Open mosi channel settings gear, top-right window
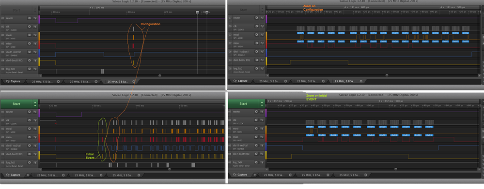The image size is (484, 189). 257,35
